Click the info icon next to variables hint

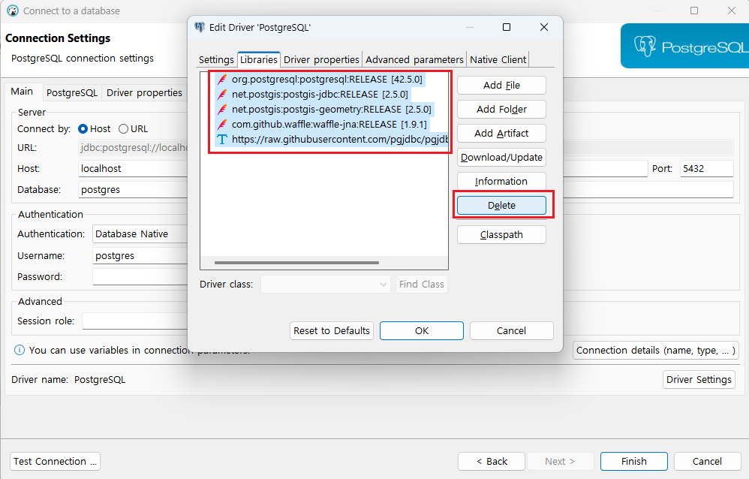pos(19,351)
